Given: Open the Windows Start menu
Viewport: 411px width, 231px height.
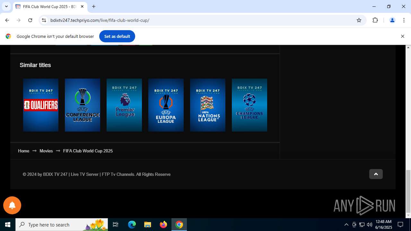Looking at the screenshot, I should point(8,225).
